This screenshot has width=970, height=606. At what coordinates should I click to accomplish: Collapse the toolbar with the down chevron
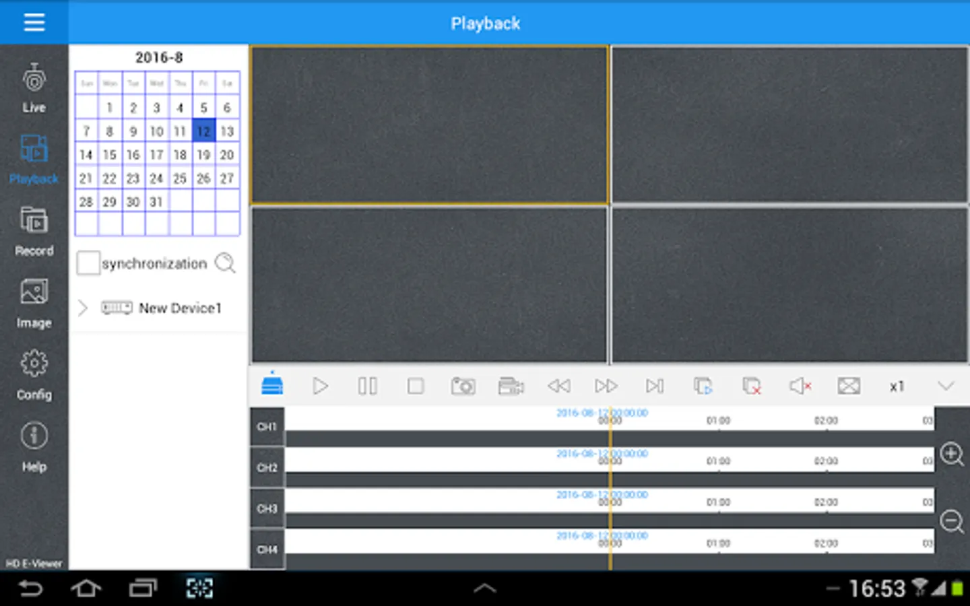946,386
